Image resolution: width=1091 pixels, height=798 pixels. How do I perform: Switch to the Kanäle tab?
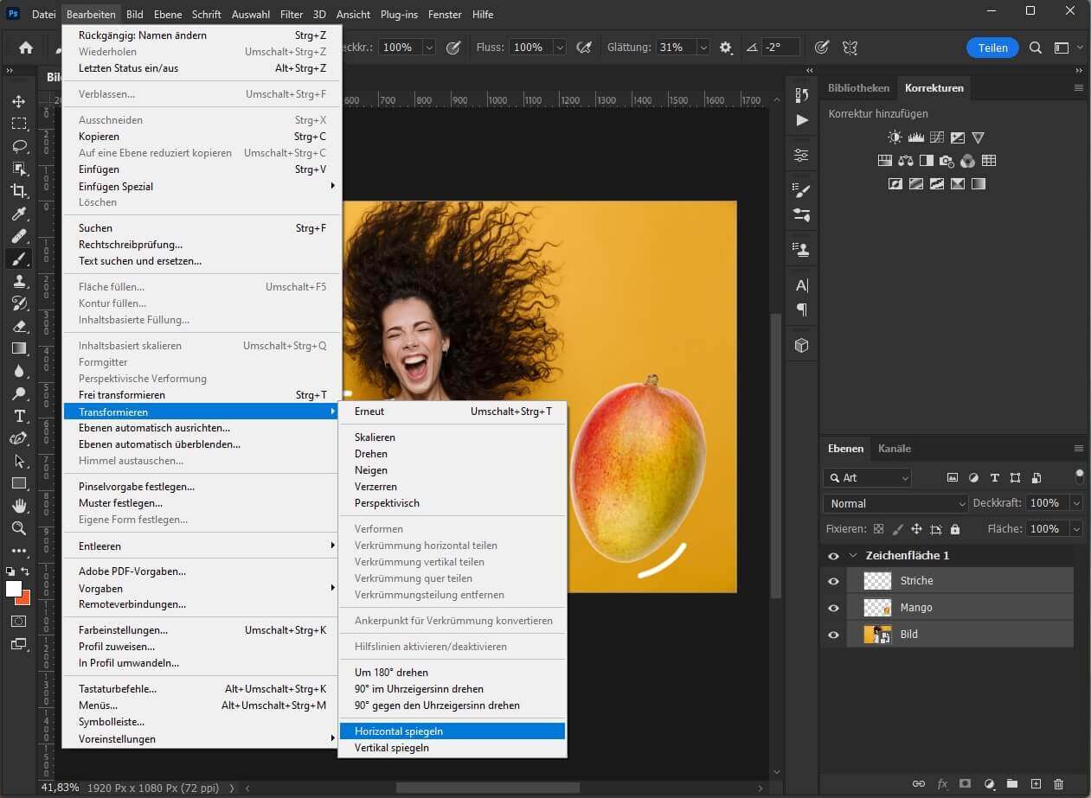pyautogui.click(x=894, y=448)
